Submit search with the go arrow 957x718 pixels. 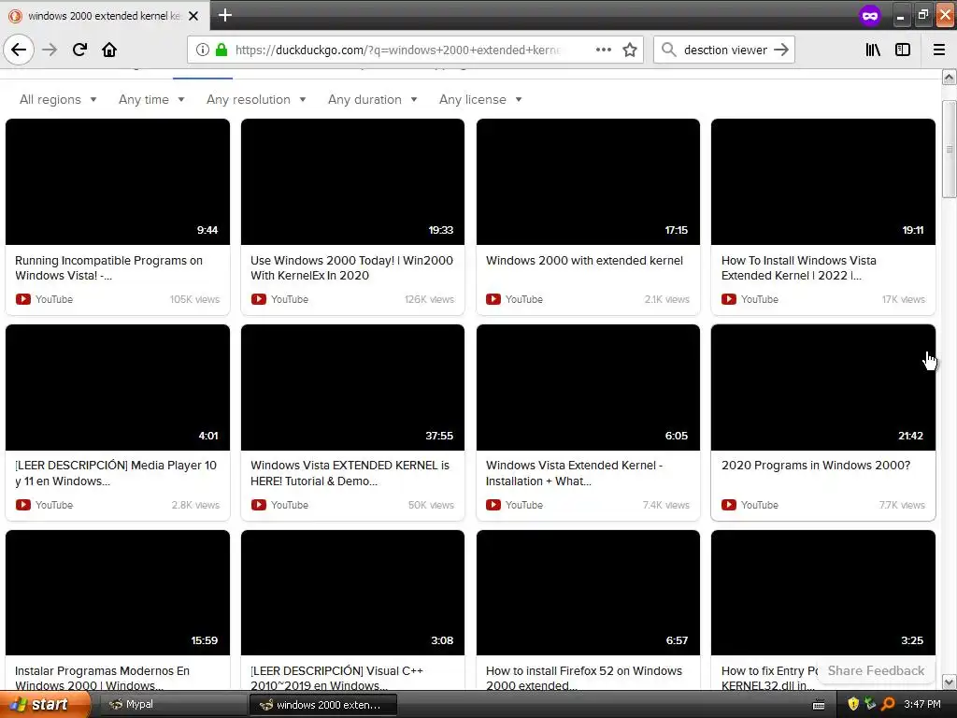[x=781, y=50]
